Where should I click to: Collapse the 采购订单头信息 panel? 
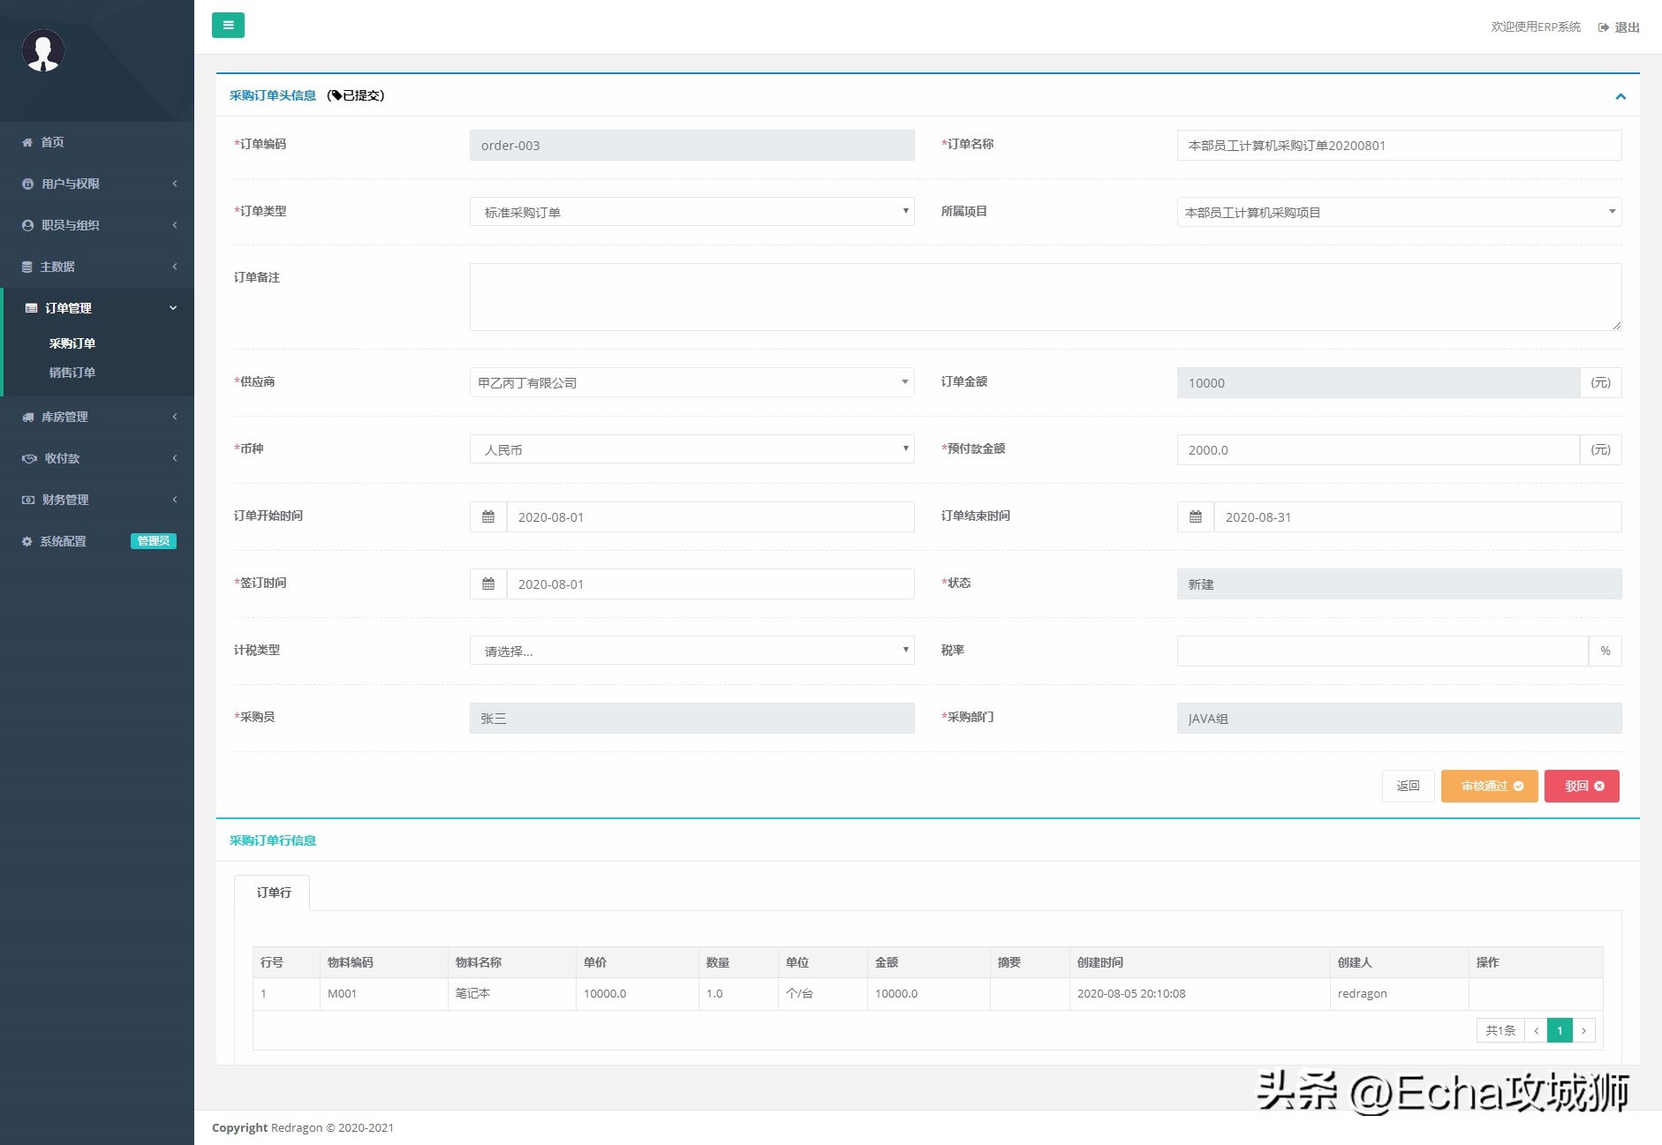tap(1620, 96)
